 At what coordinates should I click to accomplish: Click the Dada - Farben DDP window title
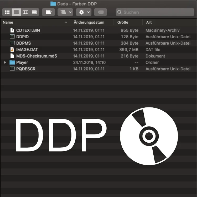point(77,4)
